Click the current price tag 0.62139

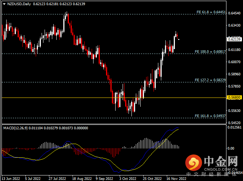point(234,39)
